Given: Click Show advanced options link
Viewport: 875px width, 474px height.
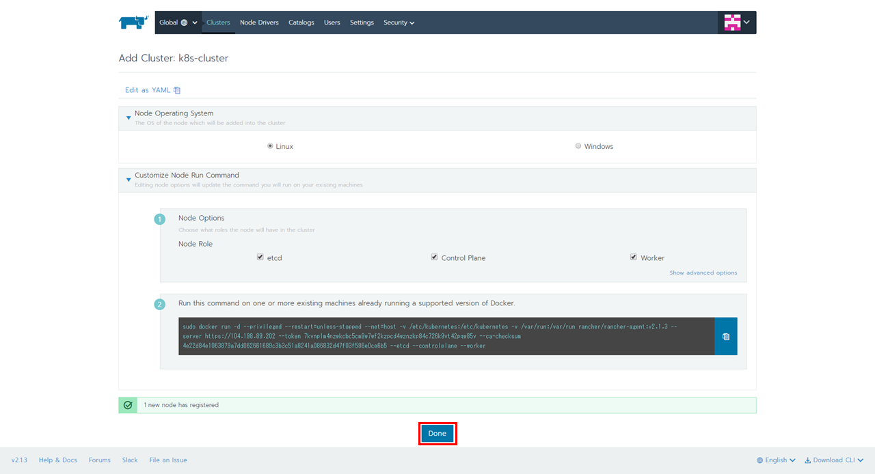Looking at the screenshot, I should tap(703, 273).
